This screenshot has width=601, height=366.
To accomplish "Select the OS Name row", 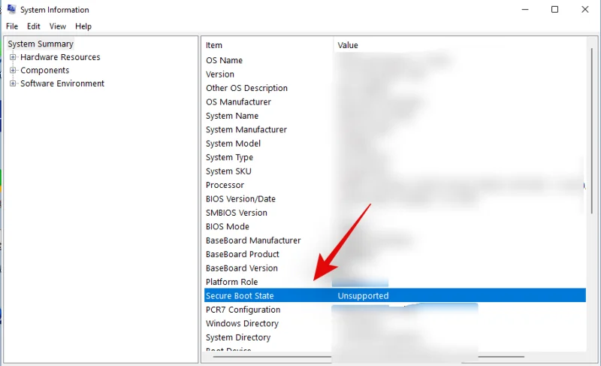I will tap(395, 61).
